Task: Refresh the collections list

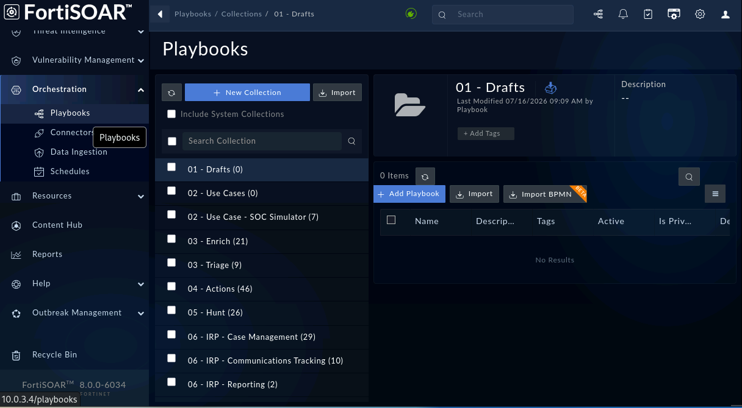Action: point(171,93)
